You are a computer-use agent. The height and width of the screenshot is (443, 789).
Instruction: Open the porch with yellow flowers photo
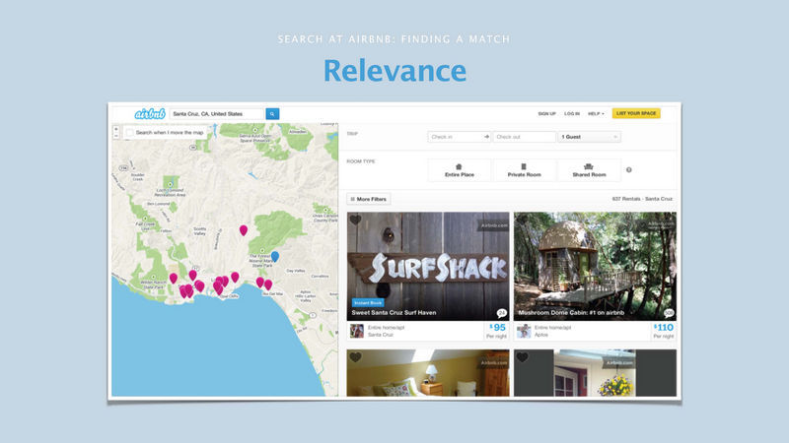[x=595, y=373]
